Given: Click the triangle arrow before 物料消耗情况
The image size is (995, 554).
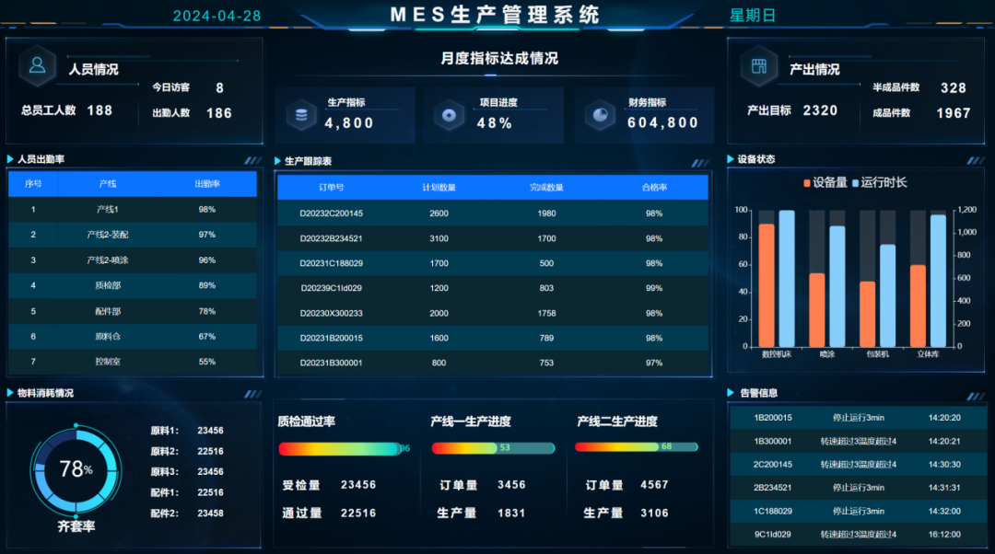Looking at the screenshot, I should 11,394.
